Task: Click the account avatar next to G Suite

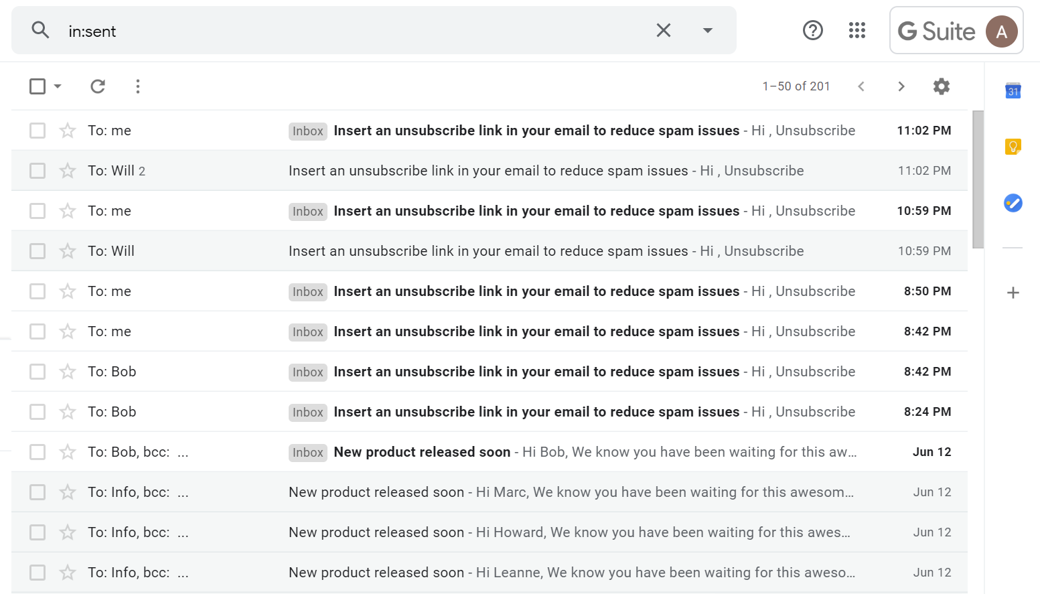Action: point(1002,30)
